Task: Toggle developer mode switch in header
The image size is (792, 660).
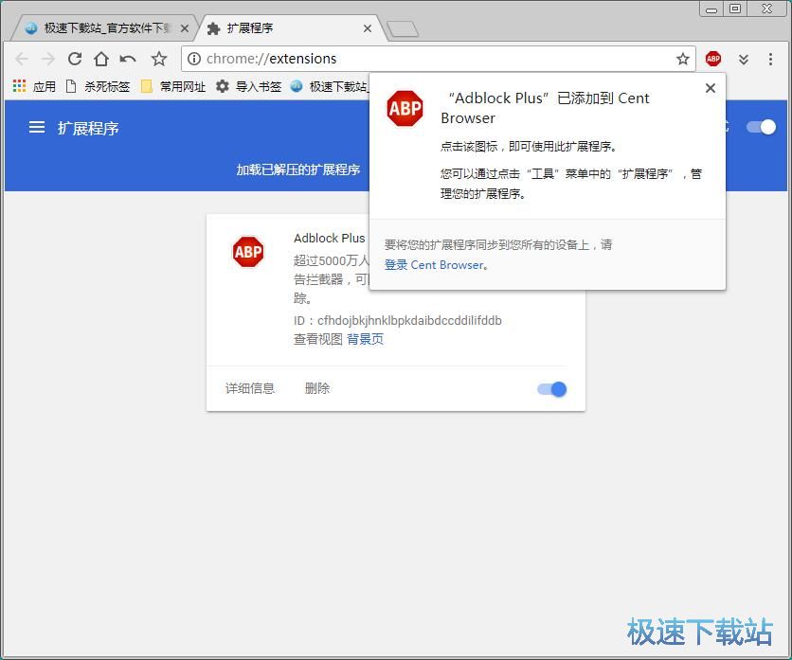Action: pos(761,127)
